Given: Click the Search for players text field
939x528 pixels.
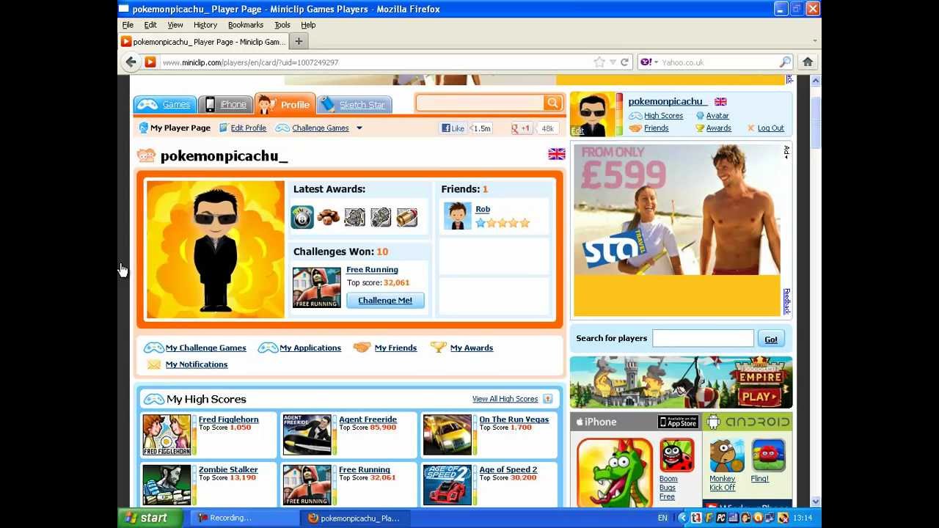Looking at the screenshot, I should point(703,338).
